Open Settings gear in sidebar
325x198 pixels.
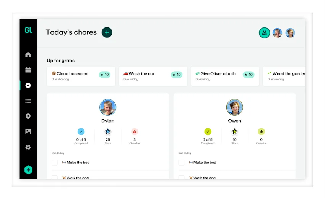click(x=28, y=147)
